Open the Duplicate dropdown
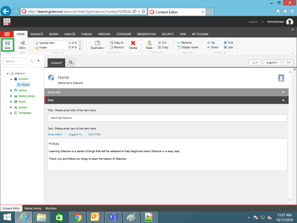The image size is (297, 223). (x=98, y=45)
